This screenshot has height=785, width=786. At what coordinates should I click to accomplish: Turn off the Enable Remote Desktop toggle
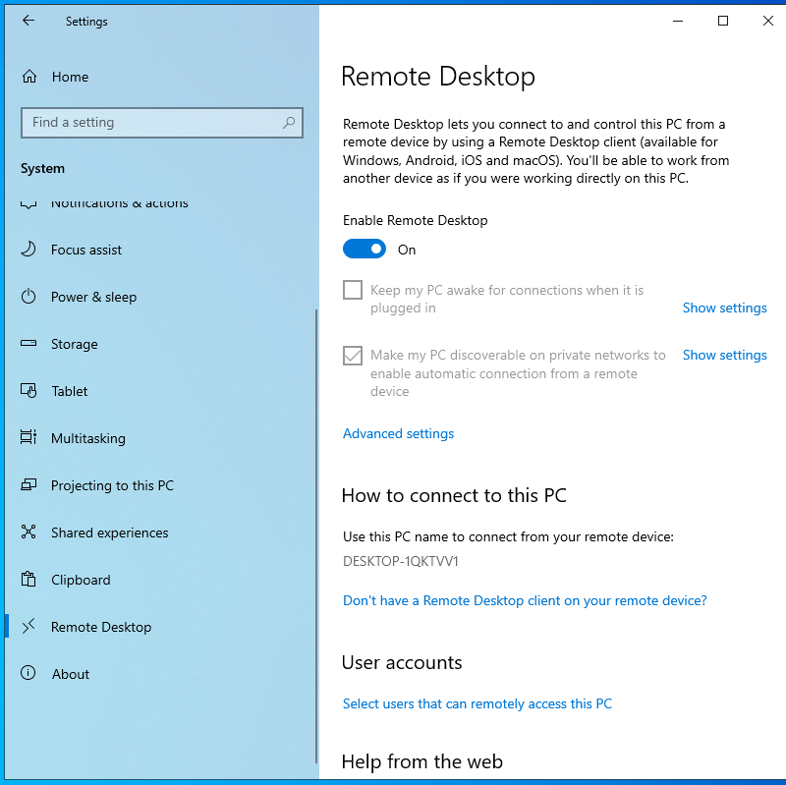point(365,250)
